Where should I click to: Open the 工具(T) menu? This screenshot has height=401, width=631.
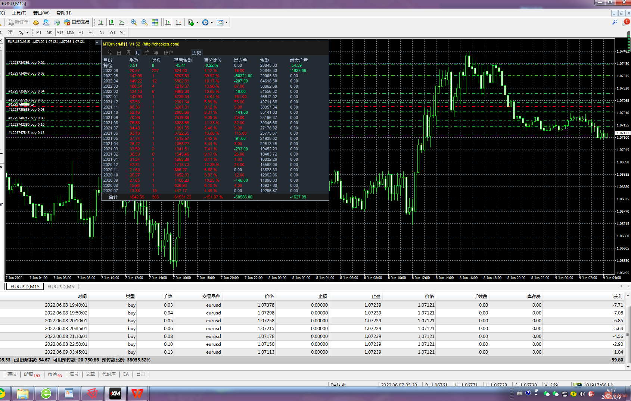click(19, 13)
